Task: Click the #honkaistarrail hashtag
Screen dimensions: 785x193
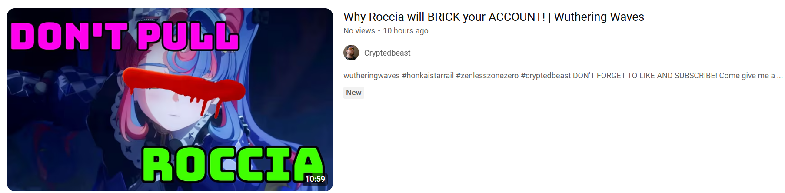Action: click(428, 76)
